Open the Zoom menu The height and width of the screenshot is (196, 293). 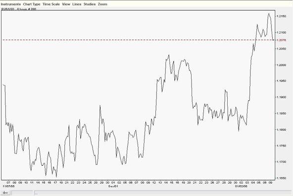(x=102, y=4)
